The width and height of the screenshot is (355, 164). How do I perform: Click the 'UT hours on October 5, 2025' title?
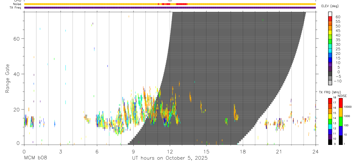(x=170, y=158)
